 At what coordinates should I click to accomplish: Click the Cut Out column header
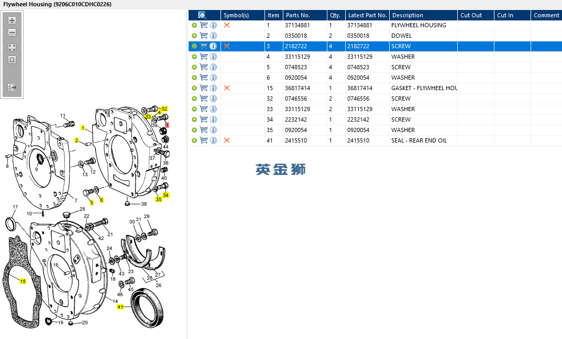click(476, 15)
